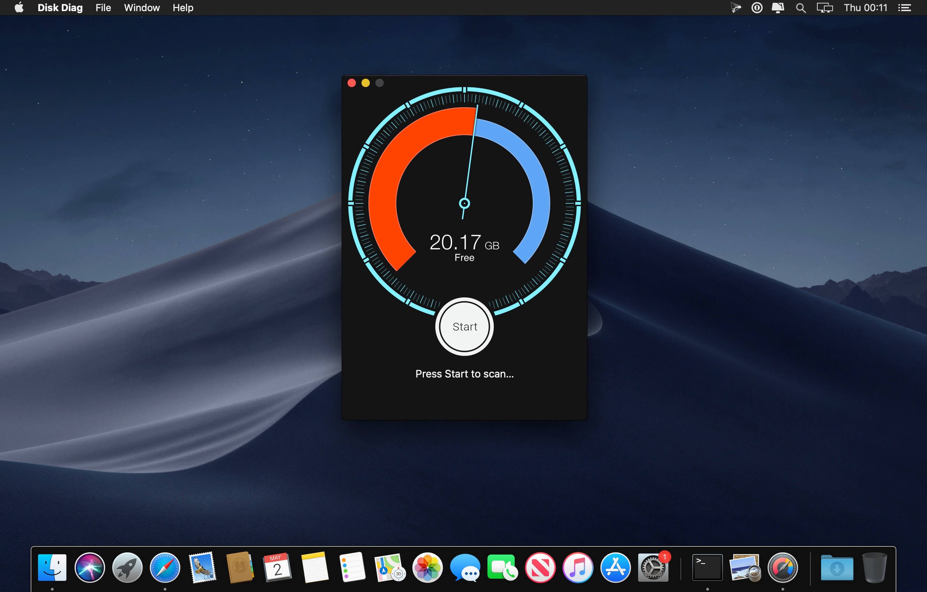The width and height of the screenshot is (927, 592).
Task: Open Safari from the Dock
Action: (165, 567)
